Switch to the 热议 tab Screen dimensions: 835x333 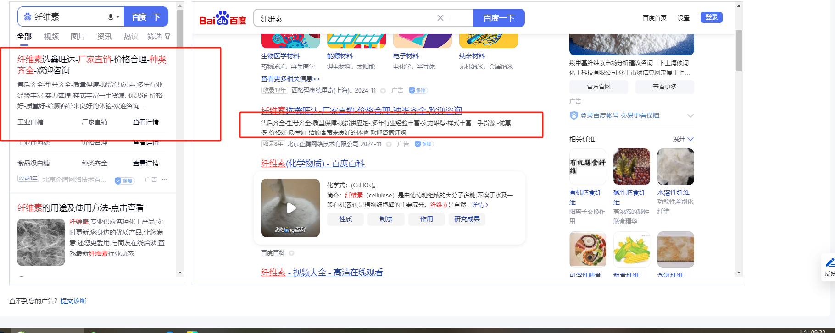click(131, 37)
